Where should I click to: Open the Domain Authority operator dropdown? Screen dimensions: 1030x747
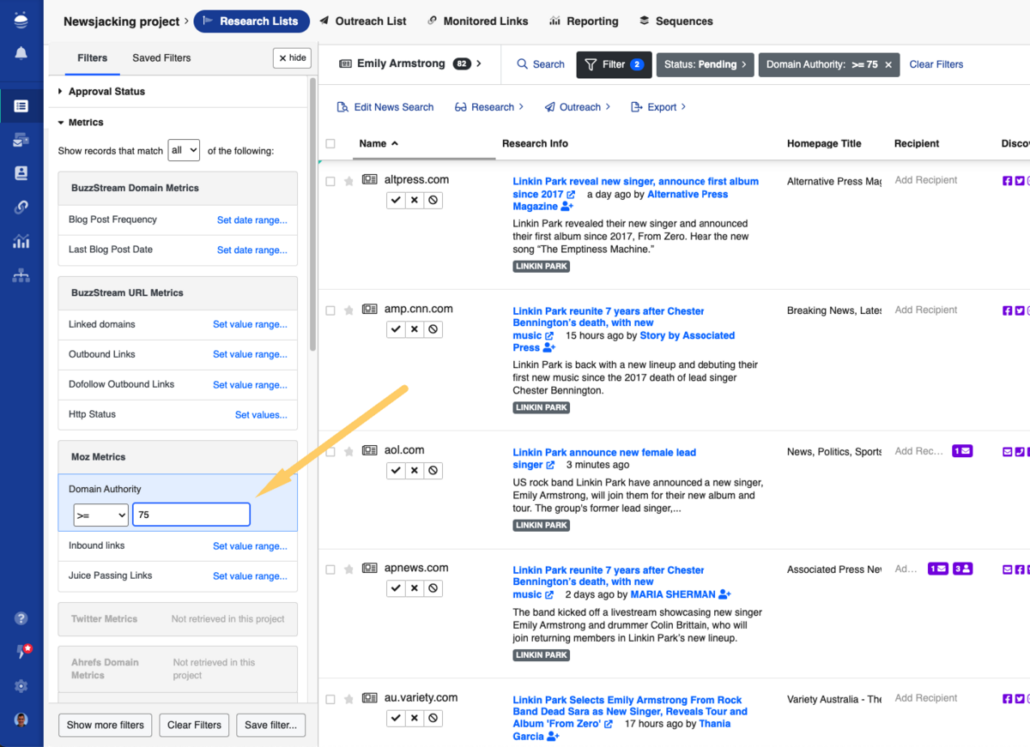tap(100, 515)
